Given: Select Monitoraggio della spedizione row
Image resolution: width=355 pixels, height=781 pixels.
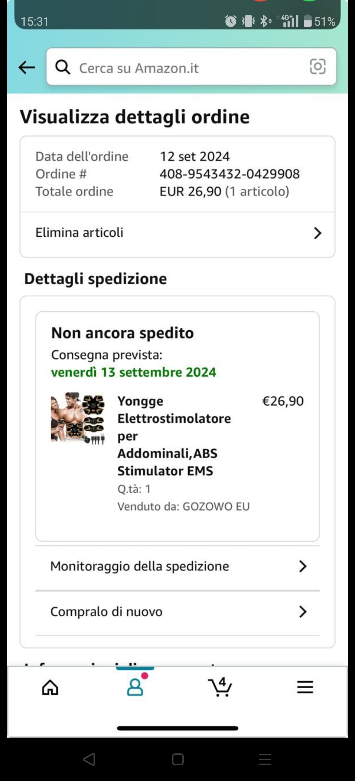Looking at the screenshot, I should [x=177, y=567].
